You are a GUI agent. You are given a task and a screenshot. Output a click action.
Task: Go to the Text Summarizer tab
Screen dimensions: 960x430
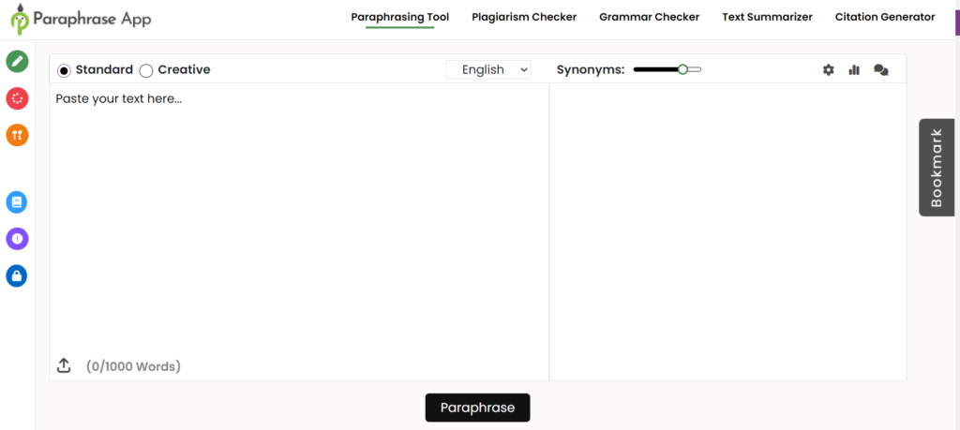(x=767, y=17)
